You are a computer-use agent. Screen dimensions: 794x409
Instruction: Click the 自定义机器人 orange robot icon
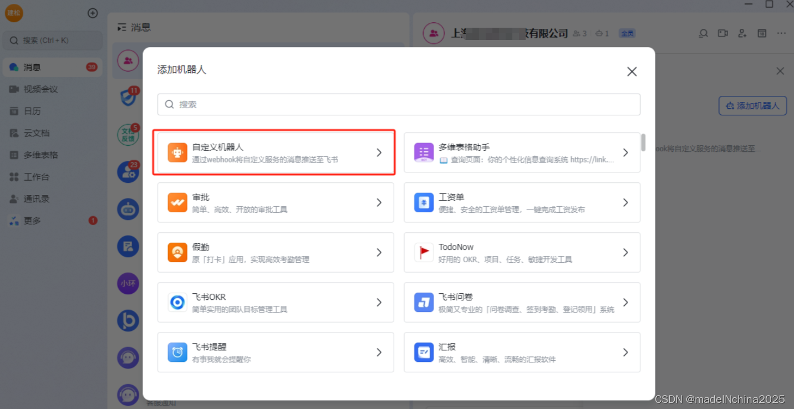(x=177, y=152)
